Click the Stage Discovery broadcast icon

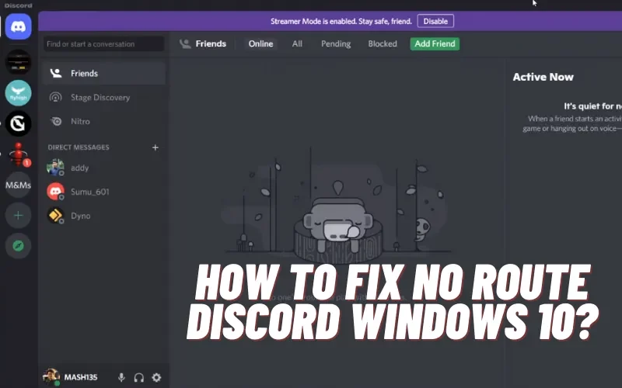[x=55, y=98]
